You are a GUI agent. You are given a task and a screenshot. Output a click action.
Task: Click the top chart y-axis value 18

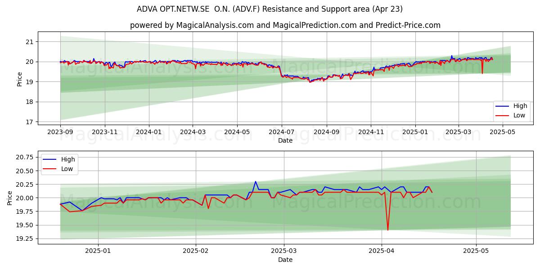pyautogui.click(x=30, y=102)
